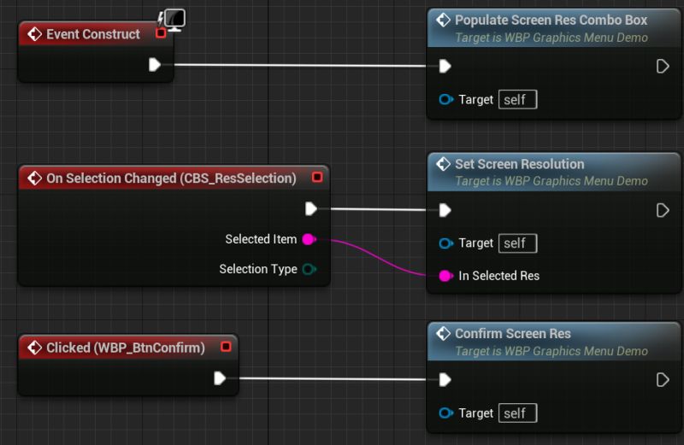Click the function icon on Populate Screen Res Combo Box
Image resolution: width=684 pixels, height=445 pixels.
443,20
